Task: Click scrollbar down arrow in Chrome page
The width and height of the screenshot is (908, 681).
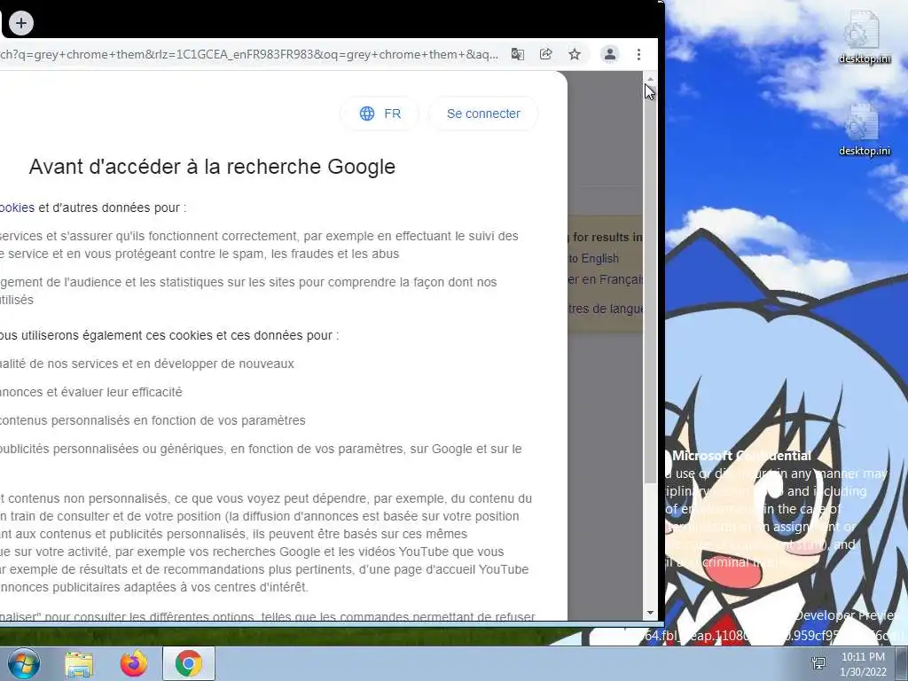Action: (x=650, y=613)
